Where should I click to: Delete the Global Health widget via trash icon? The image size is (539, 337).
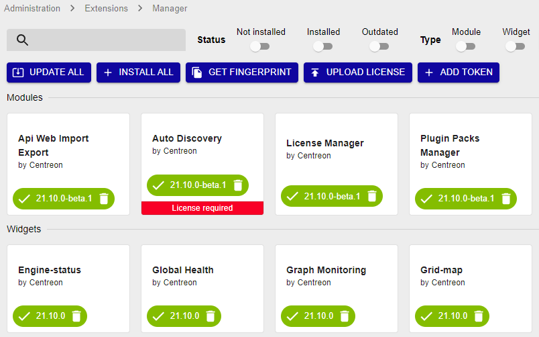click(211, 316)
